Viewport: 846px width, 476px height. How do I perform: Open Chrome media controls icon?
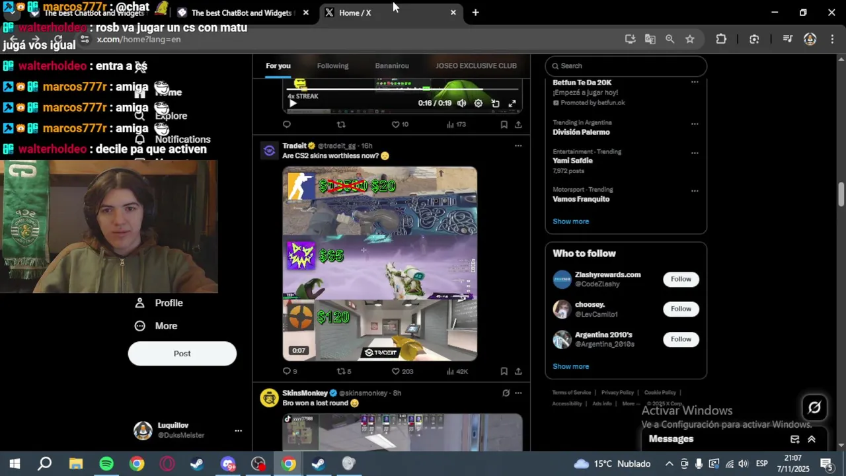[787, 39]
